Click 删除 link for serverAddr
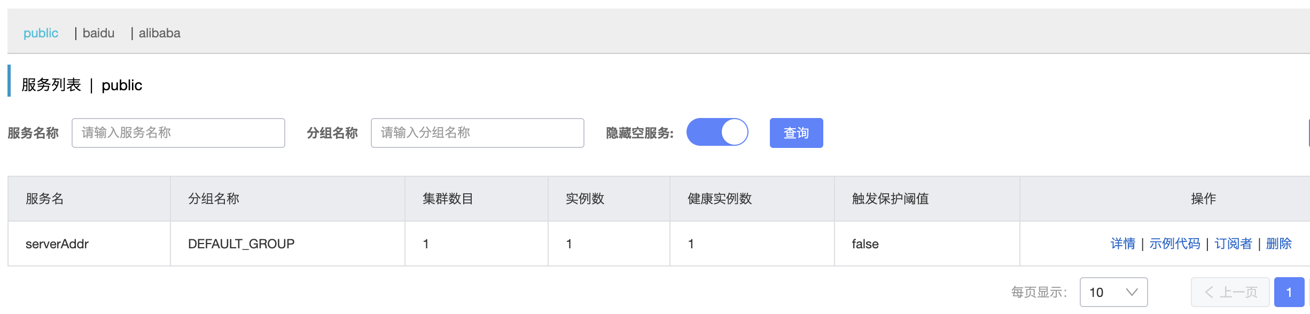Viewport: 1310px width, 314px height. (1278, 244)
